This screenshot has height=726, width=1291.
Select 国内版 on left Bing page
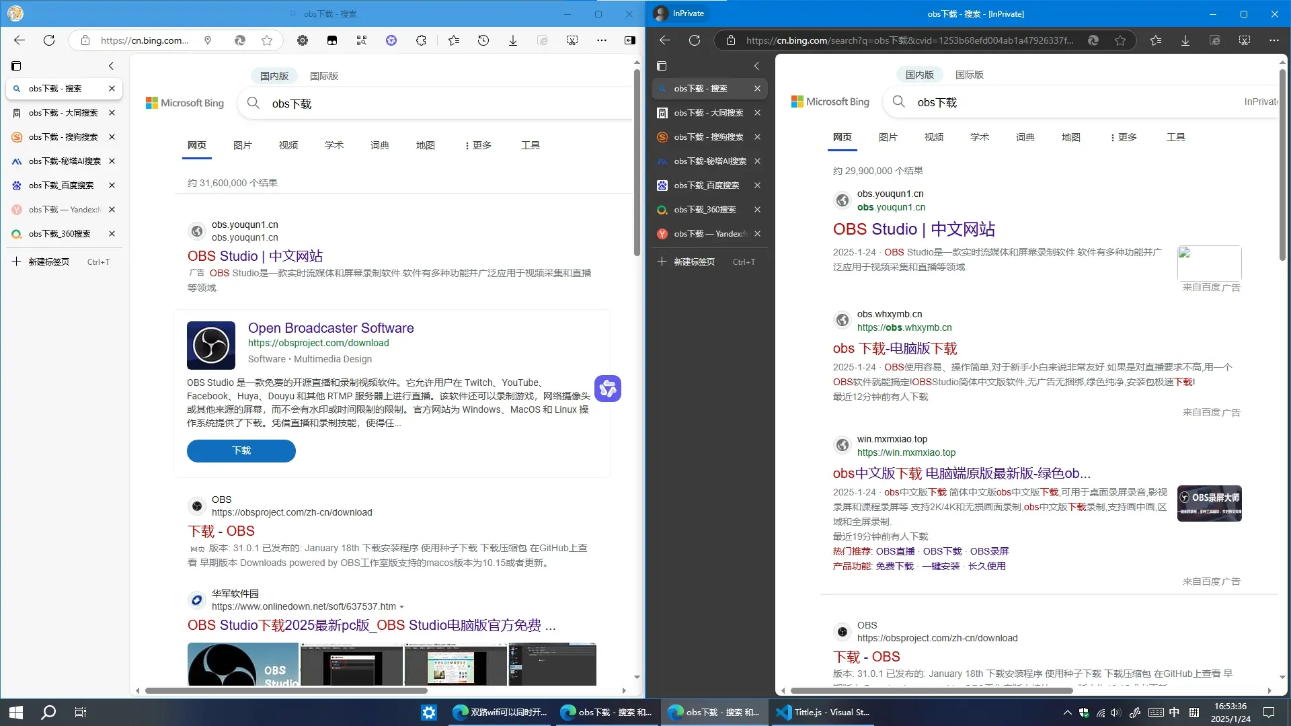click(x=274, y=76)
